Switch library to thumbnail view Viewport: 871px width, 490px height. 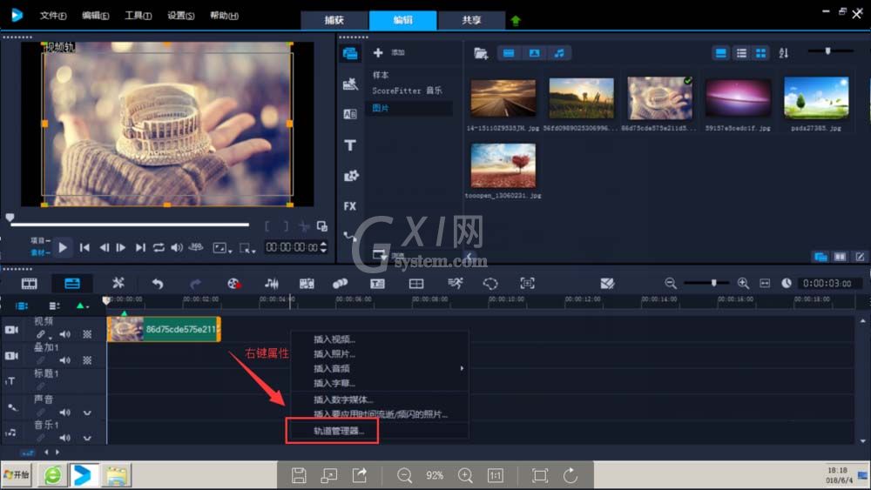[x=760, y=53]
